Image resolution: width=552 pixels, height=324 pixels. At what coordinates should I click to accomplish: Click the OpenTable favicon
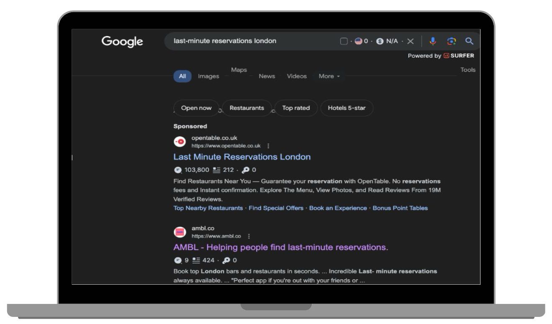point(180,142)
